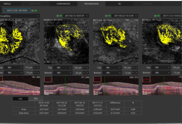Click the -24 µm bottom offset field
Image resolution: width=182 pixels, height=124 pixels.
point(78,73)
